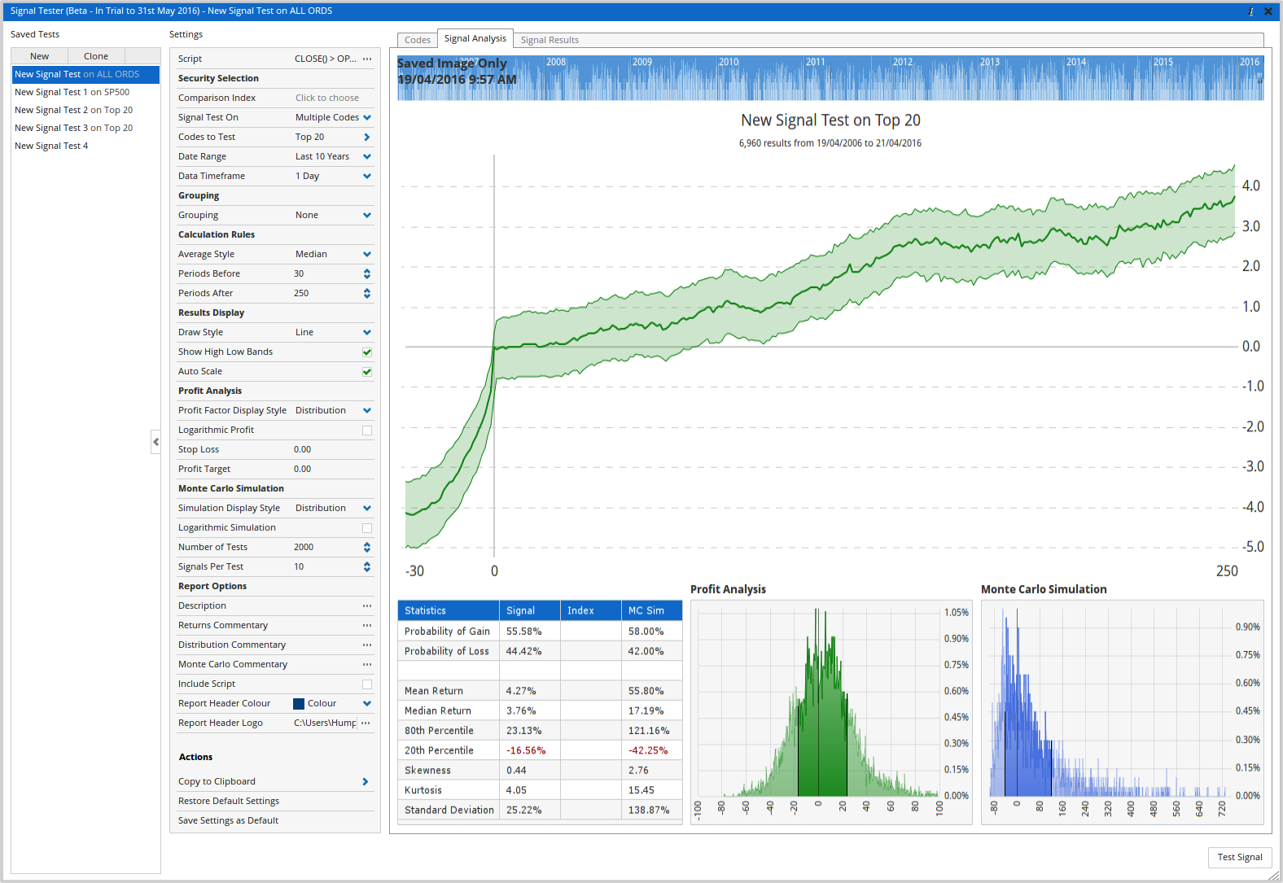Click the info icon in title bar

pyautogui.click(x=1251, y=11)
